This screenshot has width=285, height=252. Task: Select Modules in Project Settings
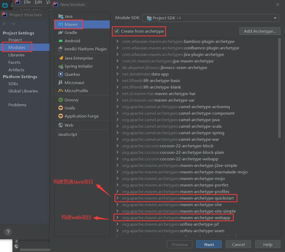[x=17, y=47]
